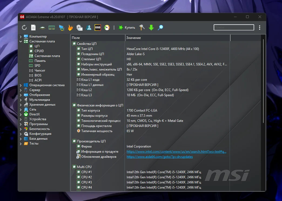The image size is (282, 201).
Task: Open the Intel product information link
Action: click(x=176, y=152)
